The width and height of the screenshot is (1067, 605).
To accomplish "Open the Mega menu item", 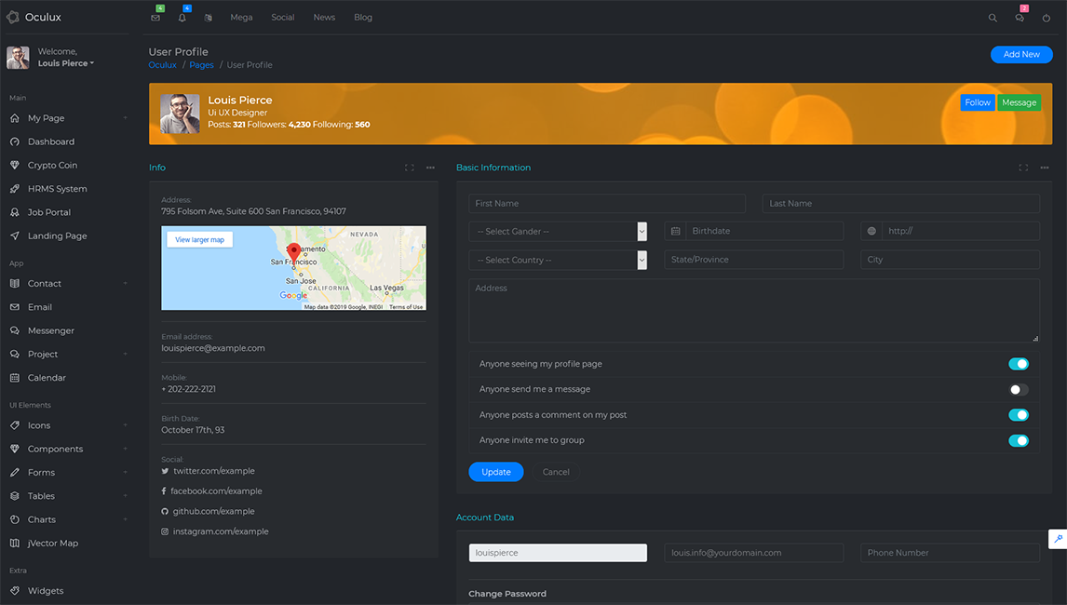I will click(241, 18).
